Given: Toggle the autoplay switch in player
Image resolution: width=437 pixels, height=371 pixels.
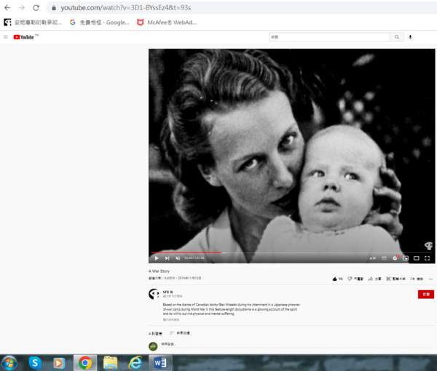Looking at the screenshot, I should pos(373,258).
